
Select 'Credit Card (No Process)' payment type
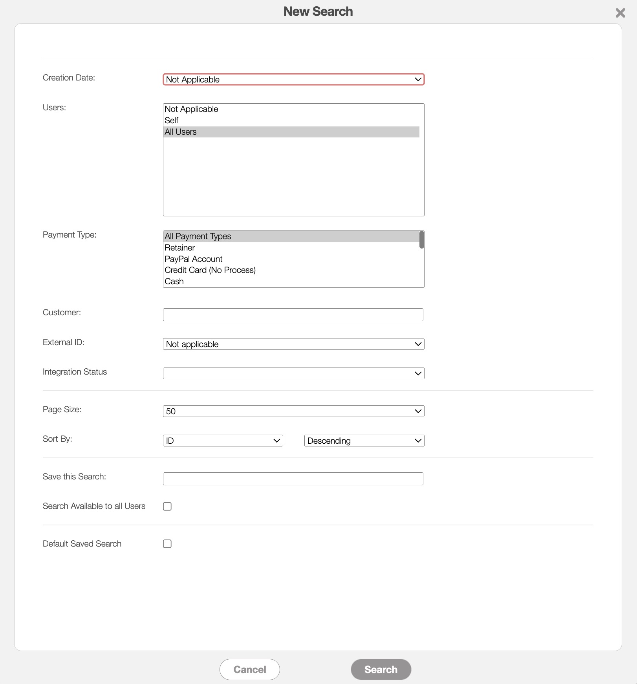pyautogui.click(x=210, y=270)
